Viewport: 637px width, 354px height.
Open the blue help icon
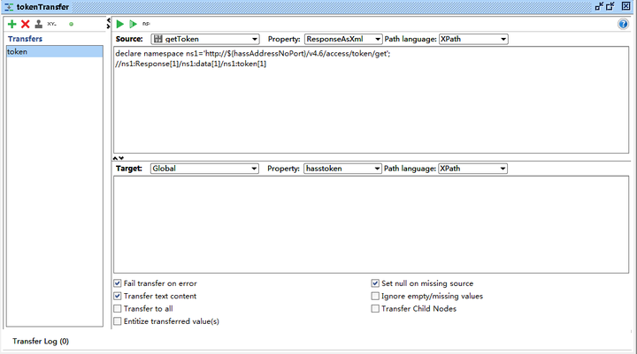(x=623, y=24)
